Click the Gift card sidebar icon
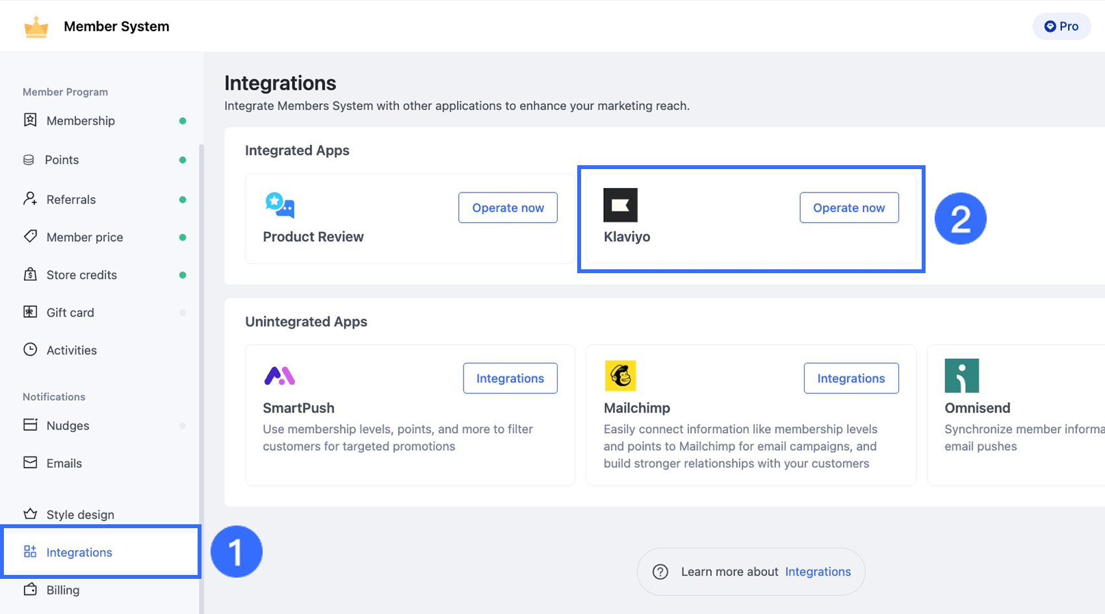 [x=30, y=312]
